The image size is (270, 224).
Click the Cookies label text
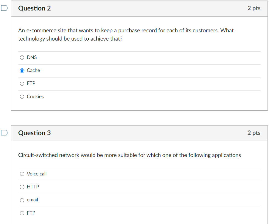pyautogui.click(x=35, y=97)
